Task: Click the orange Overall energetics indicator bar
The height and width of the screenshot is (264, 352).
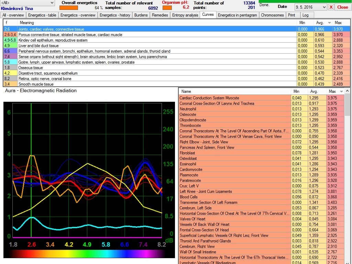Action: [69, 8]
